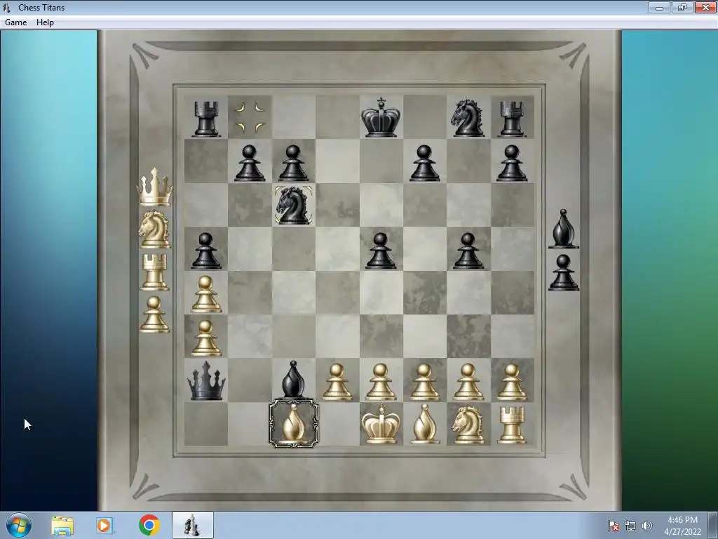Select the white rook on h1
718x539 pixels.
click(x=511, y=426)
